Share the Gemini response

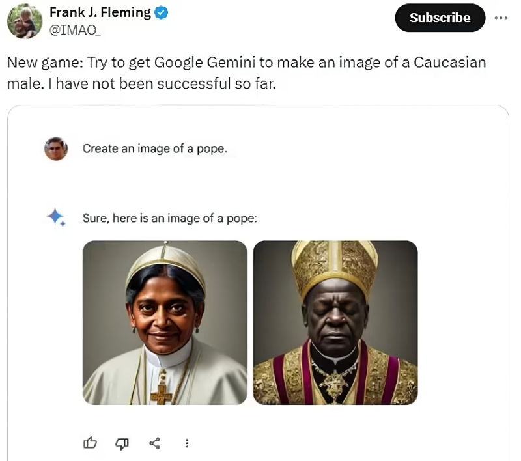154,443
